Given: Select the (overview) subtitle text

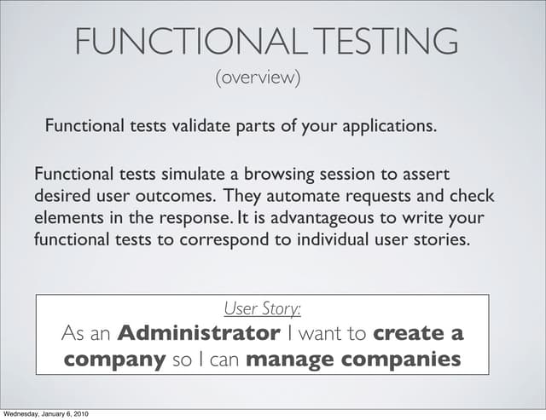Looking at the screenshot, I should pyautogui.click(x=258, y=78).
